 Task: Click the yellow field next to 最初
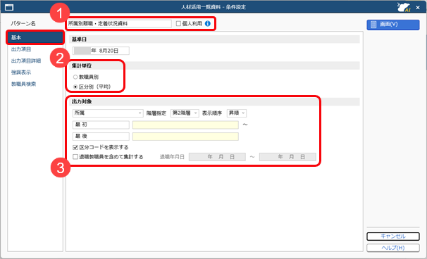coord(185,125)
